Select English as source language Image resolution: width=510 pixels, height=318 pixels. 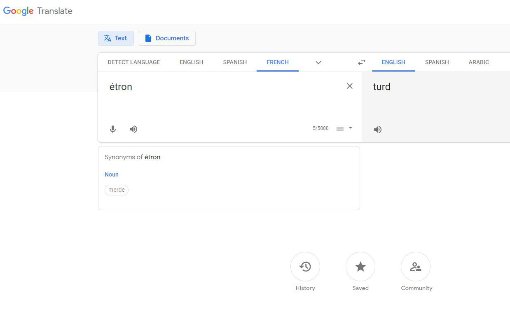coord(192,62)
